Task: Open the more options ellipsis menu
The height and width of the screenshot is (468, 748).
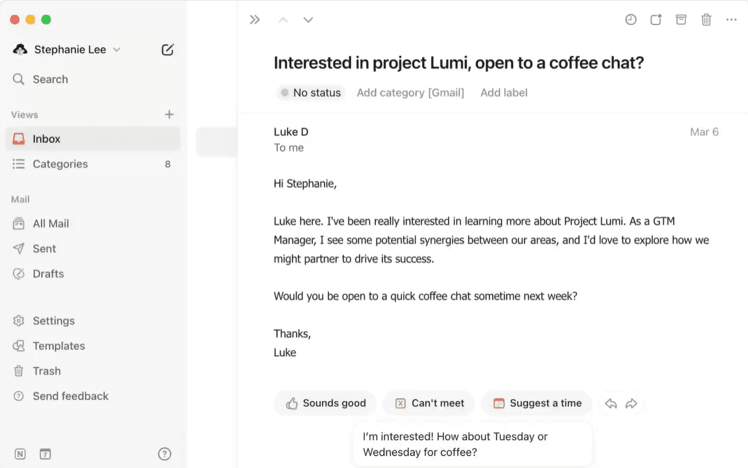Action: [731, 19]
